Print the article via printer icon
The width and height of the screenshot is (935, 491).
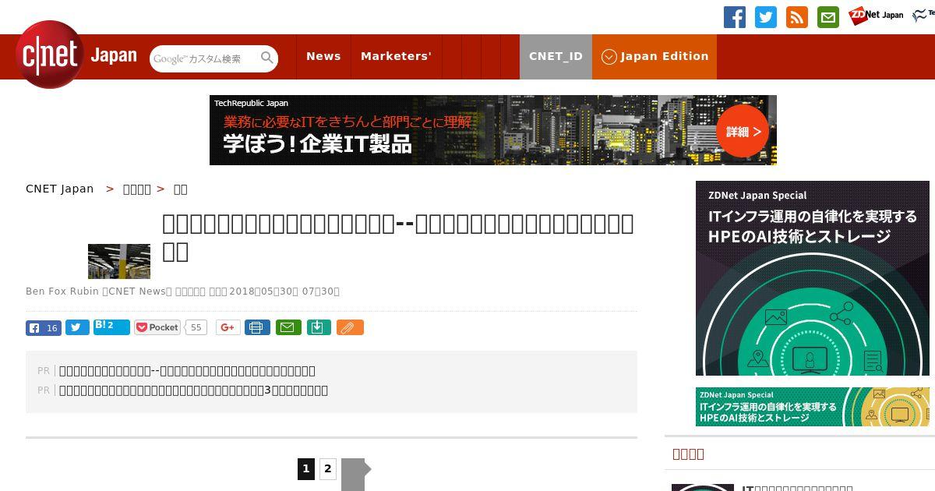coord(257,327)
